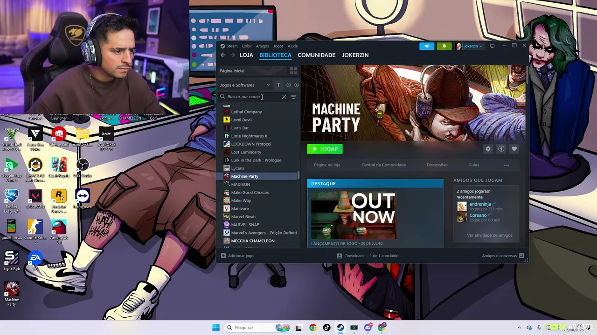The height and width of the screenshot is (335, 597).
Task: Show Machine Party game info
Action: 501,149
